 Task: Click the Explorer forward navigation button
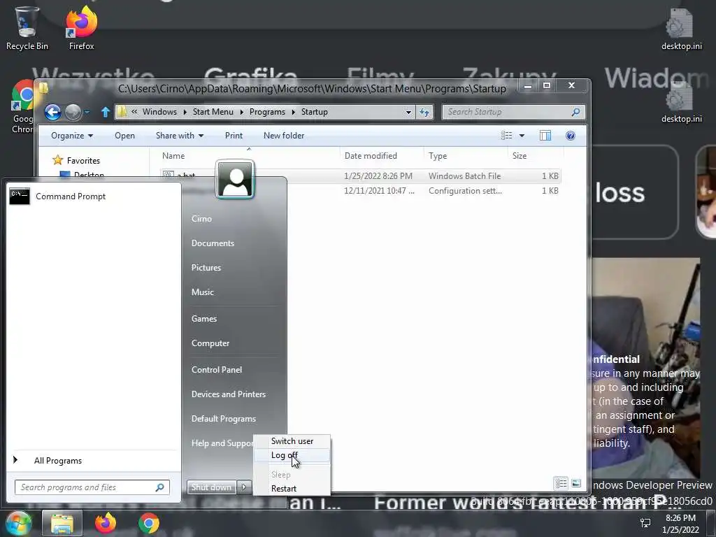pyautogui.click(x=73, y=112)
